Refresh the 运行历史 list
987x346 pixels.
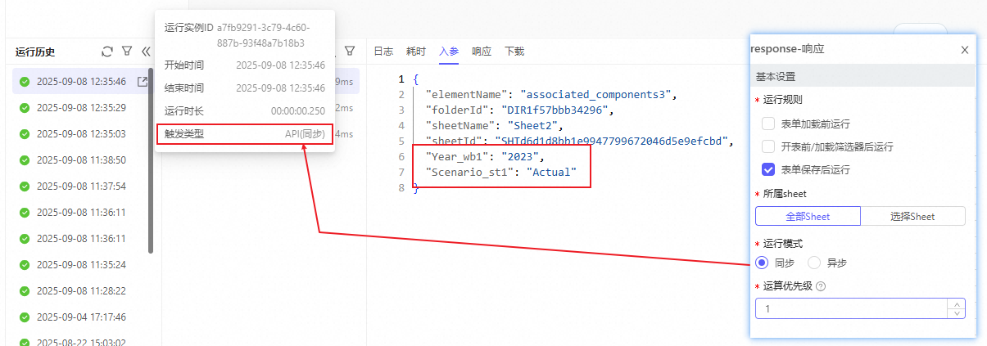(106, 52)
